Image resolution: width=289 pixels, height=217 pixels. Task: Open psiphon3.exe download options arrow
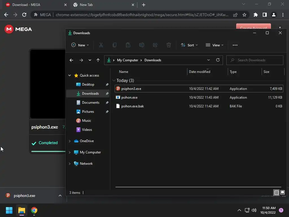click(x=60, y=196)
